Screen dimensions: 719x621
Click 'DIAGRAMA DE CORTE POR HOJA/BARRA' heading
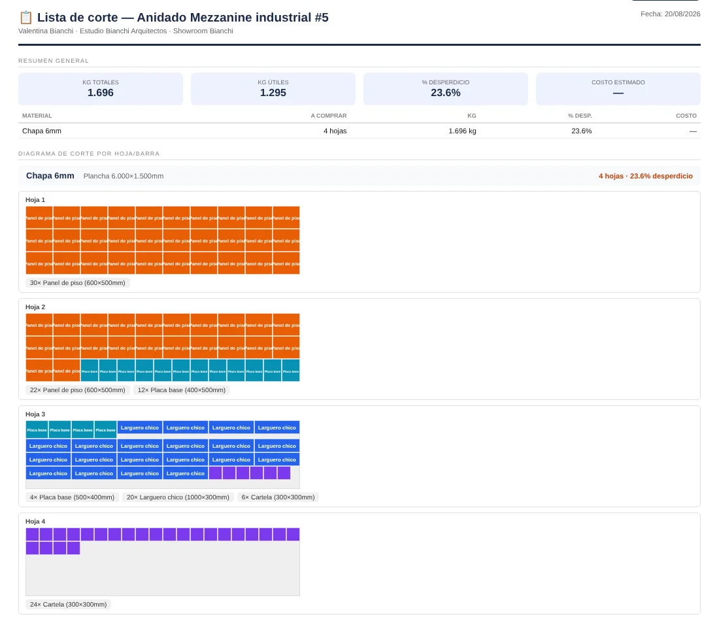pos(89,154)
